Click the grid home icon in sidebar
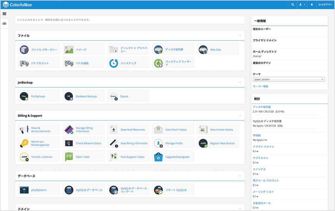The width and height of the screenshot is (335, 211). 4,14
